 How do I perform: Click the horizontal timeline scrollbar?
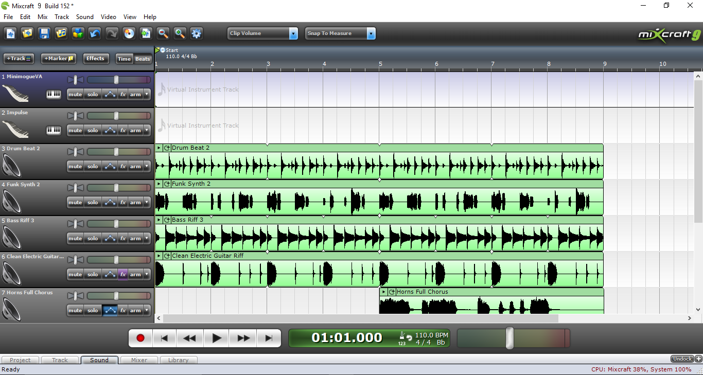pos(360,318)
